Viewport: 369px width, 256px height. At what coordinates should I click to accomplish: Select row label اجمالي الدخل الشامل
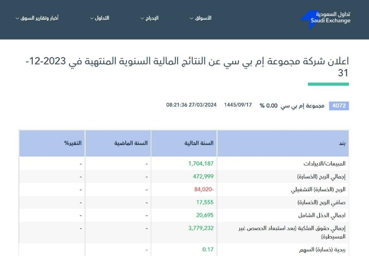pos(321,215)
